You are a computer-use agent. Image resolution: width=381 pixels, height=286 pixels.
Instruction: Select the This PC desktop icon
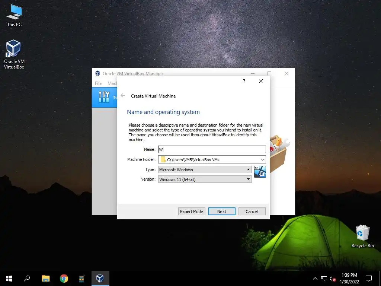(14, 15)
